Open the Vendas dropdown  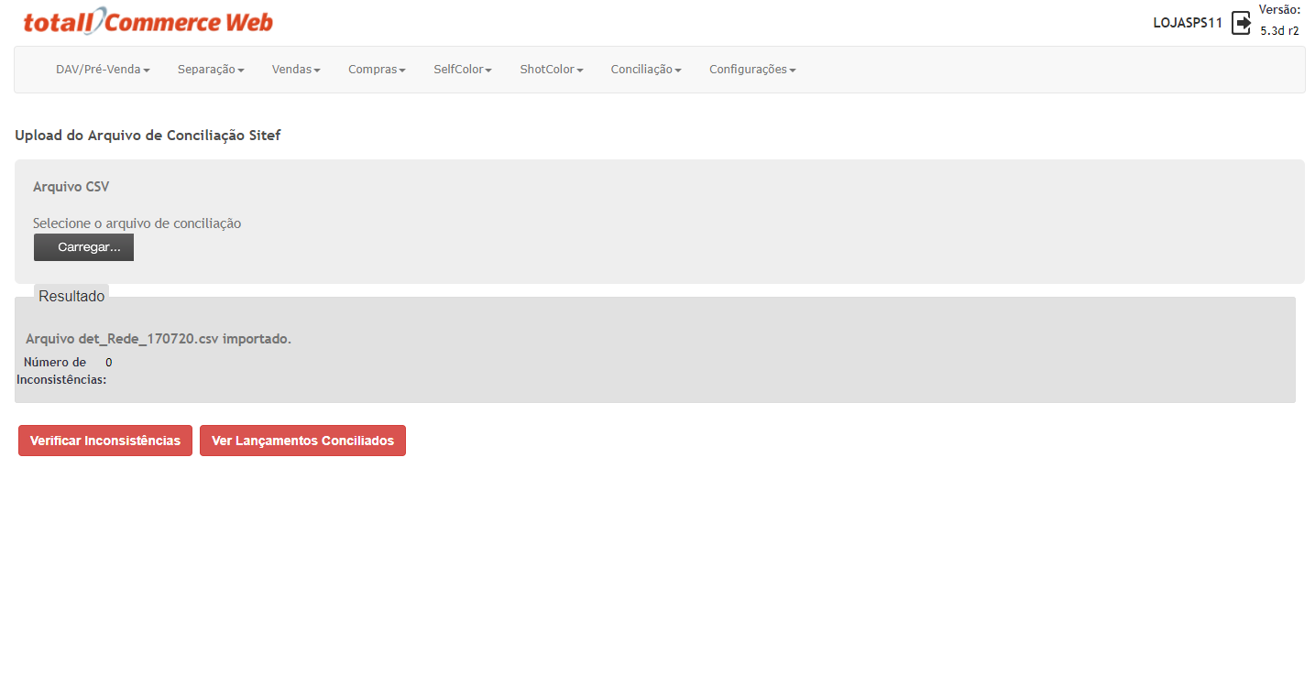296,70
